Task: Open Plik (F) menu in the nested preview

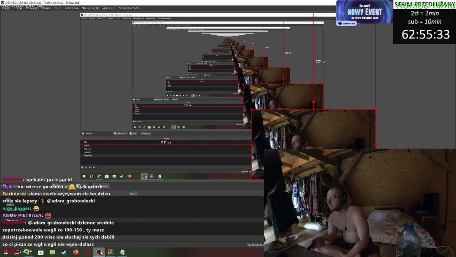Action: click(x=84, y=18)
